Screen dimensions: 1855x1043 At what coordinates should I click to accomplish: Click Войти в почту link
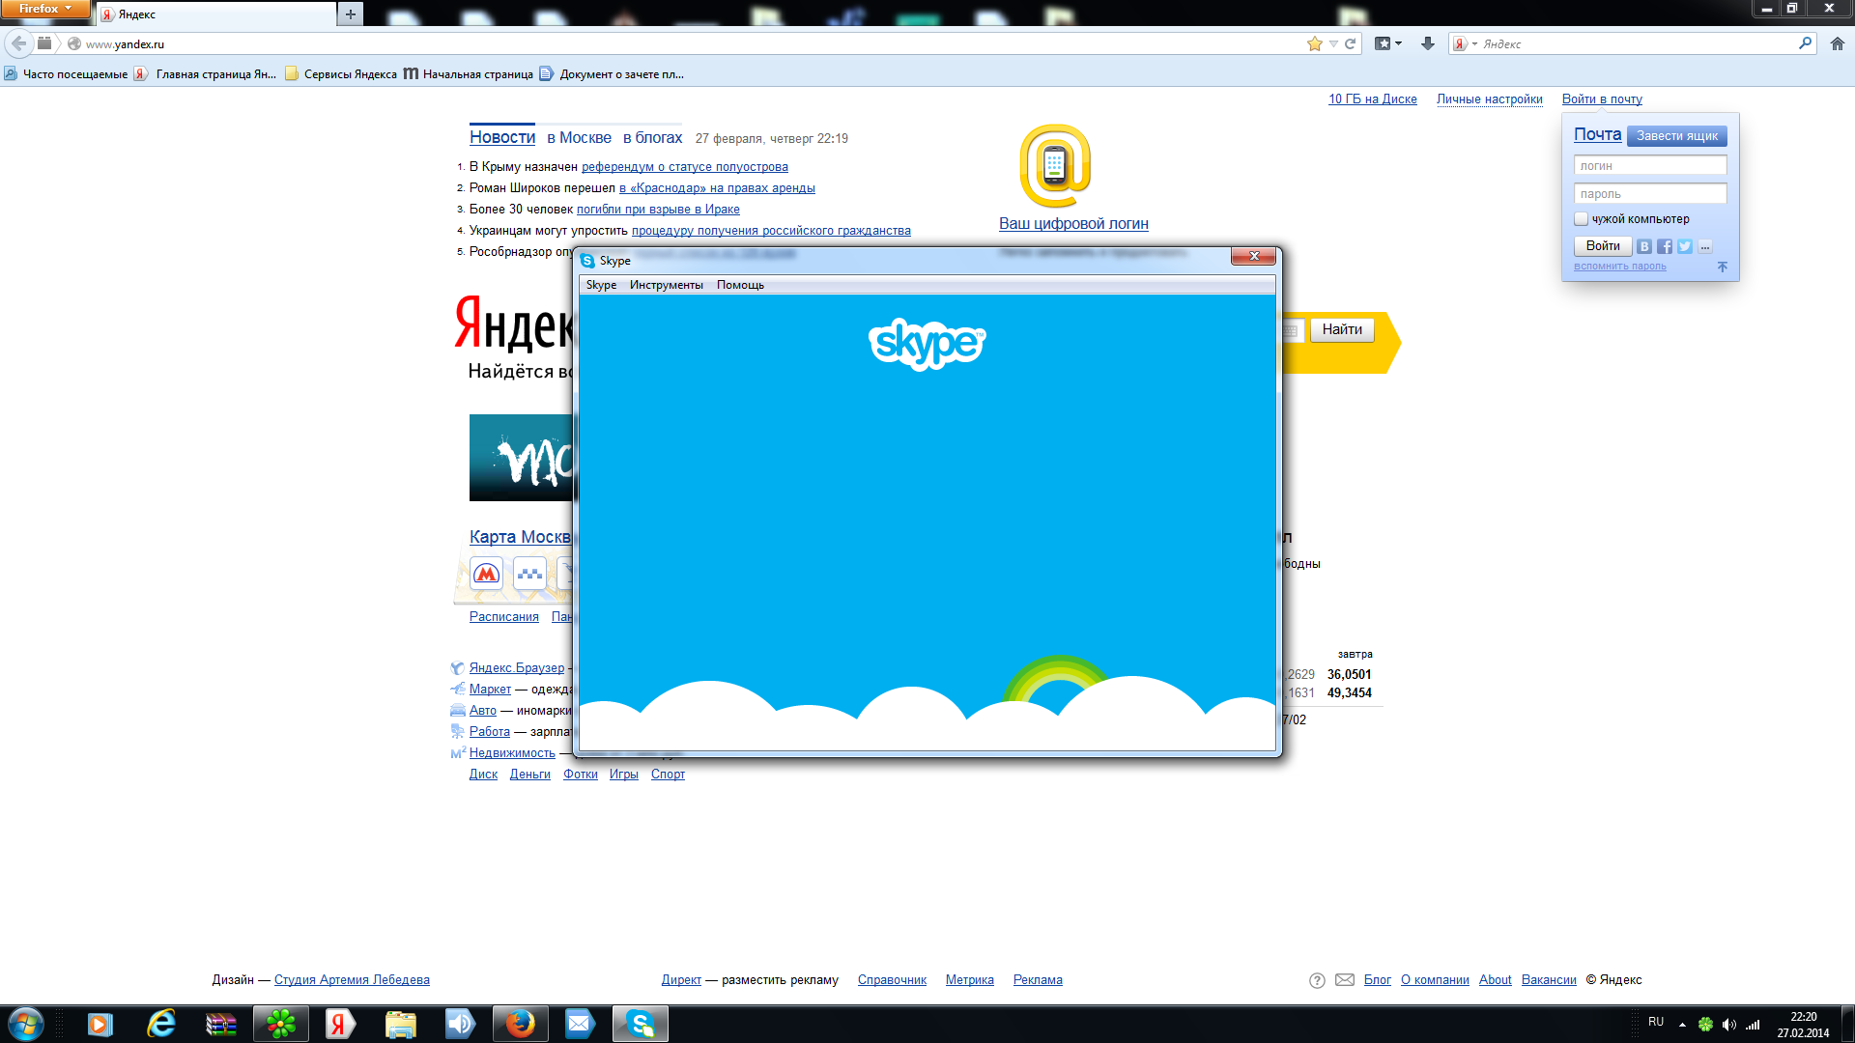click(1602, 99)
